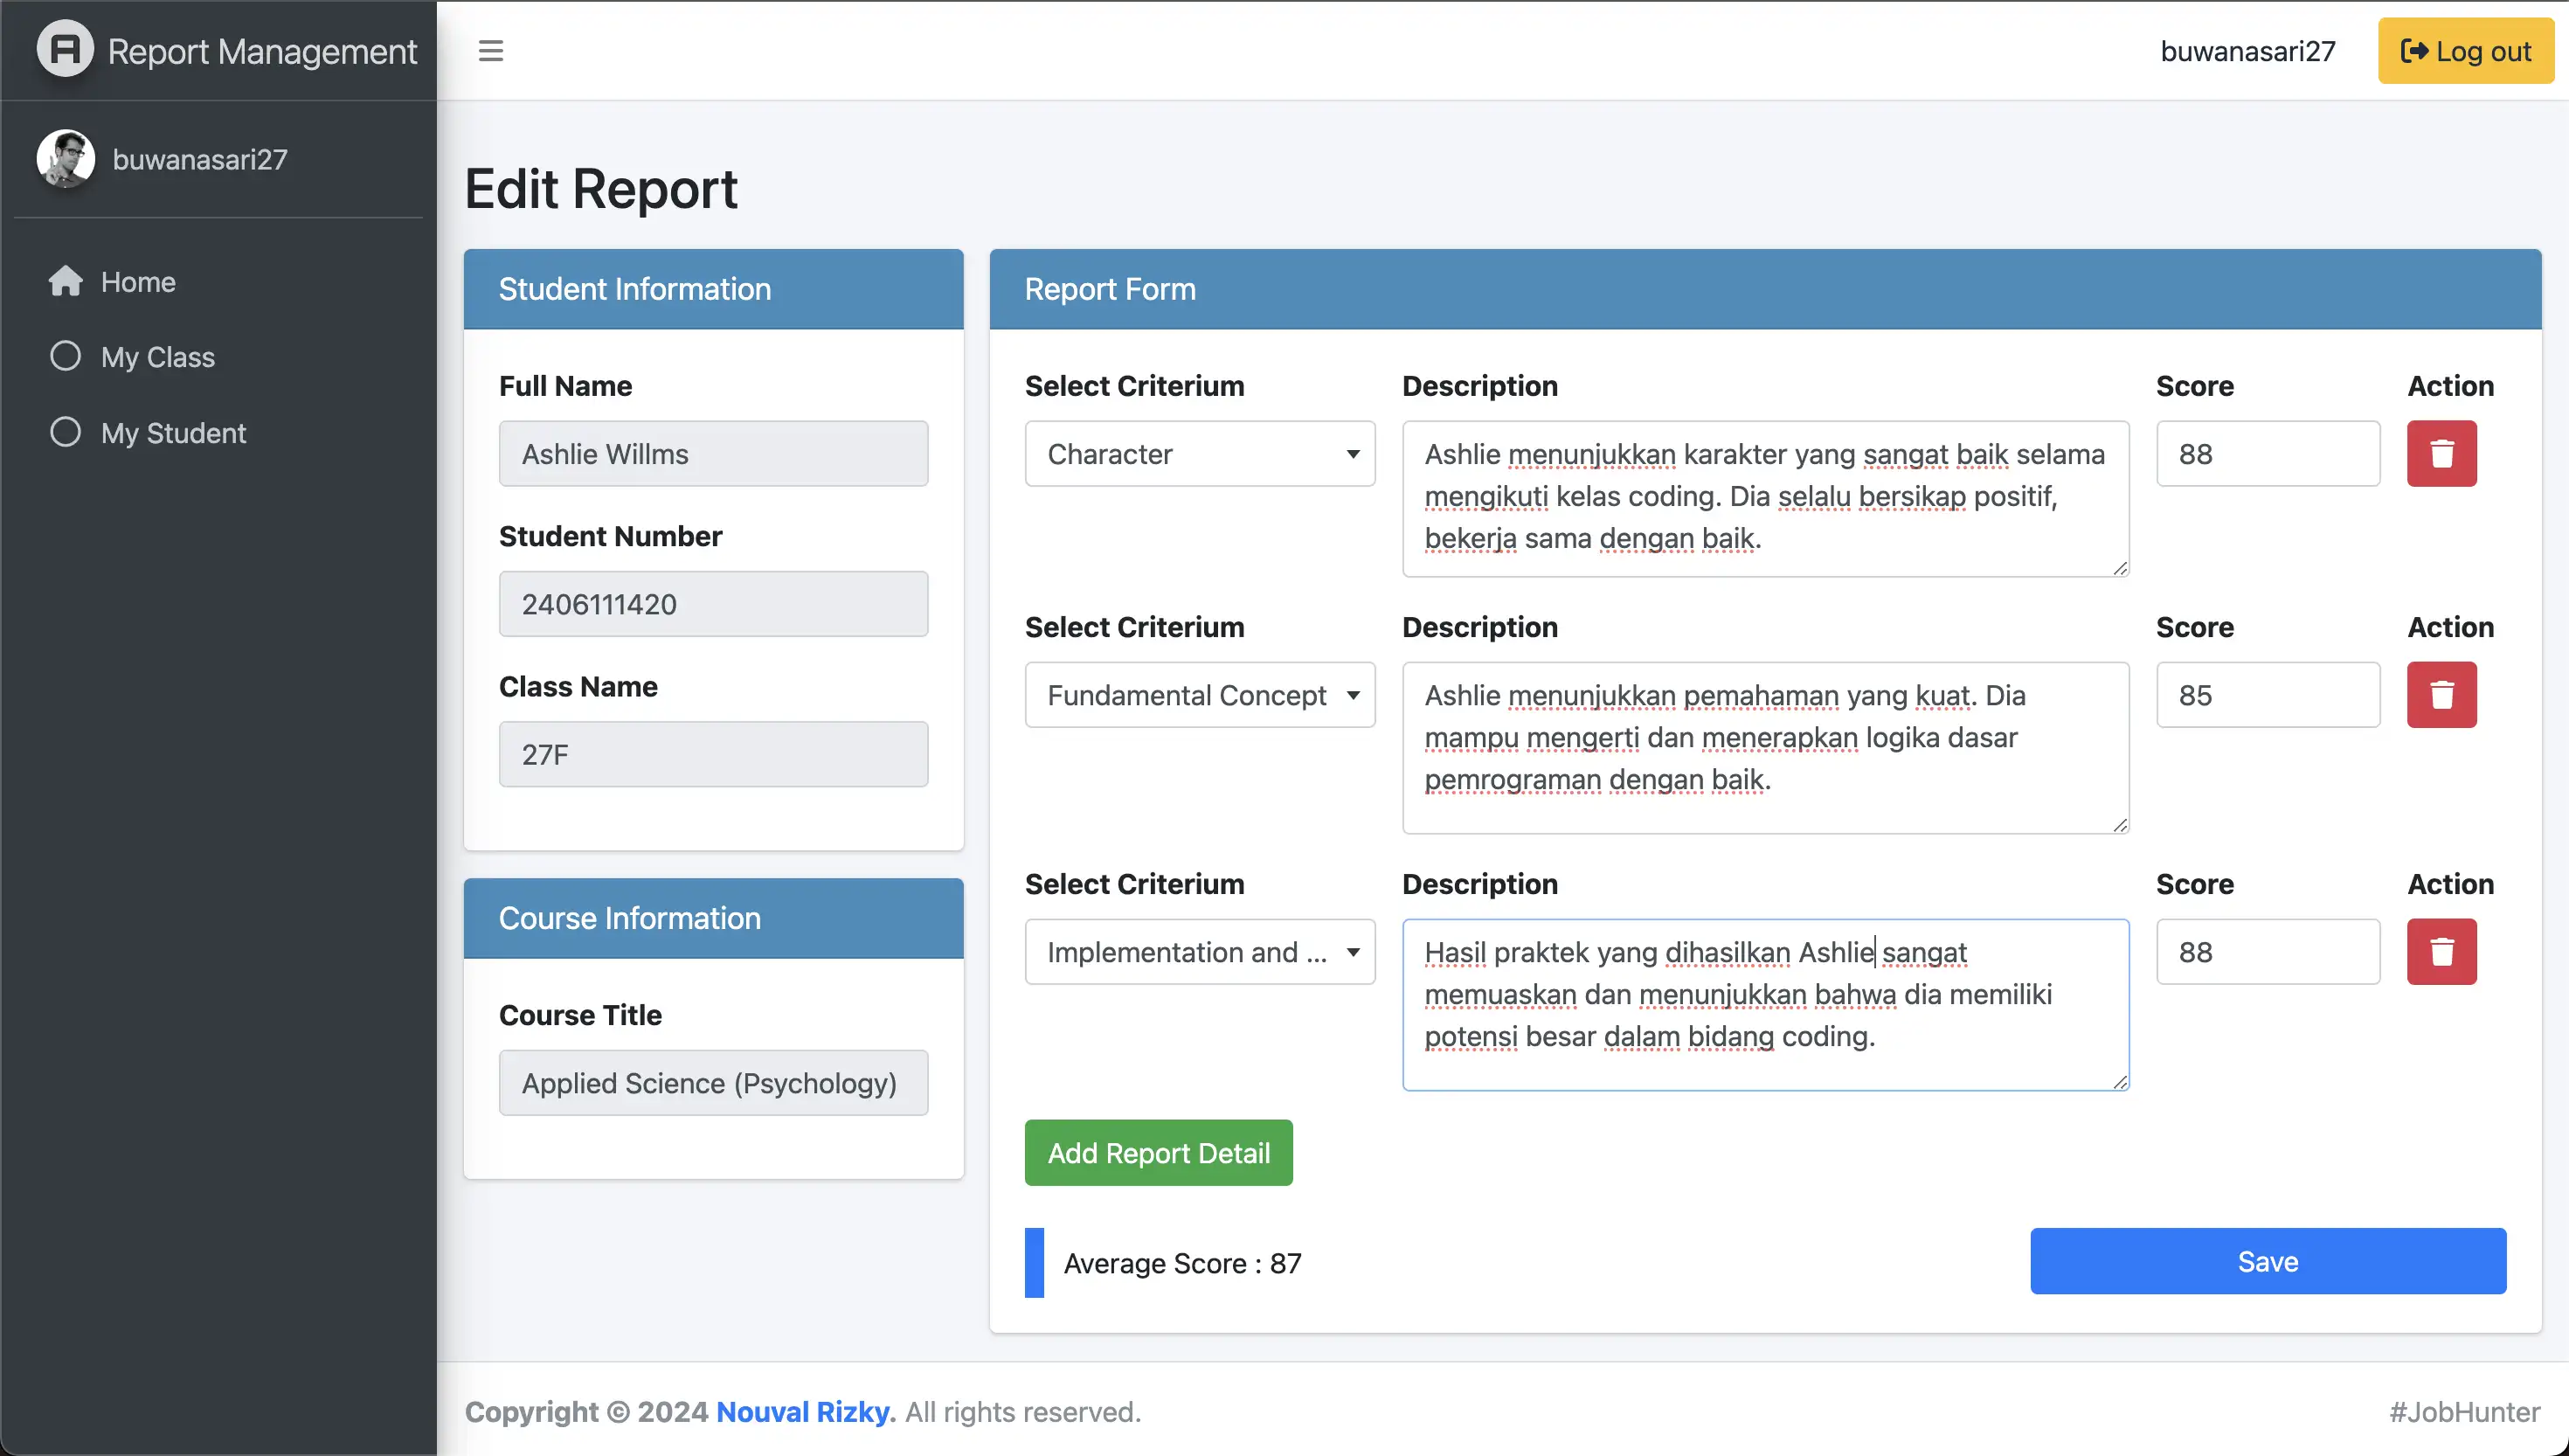Viewport: 2569px width, 1456px height.
Task: Click the Average Score : 87 text
Action: [x=1181, y=1263]
